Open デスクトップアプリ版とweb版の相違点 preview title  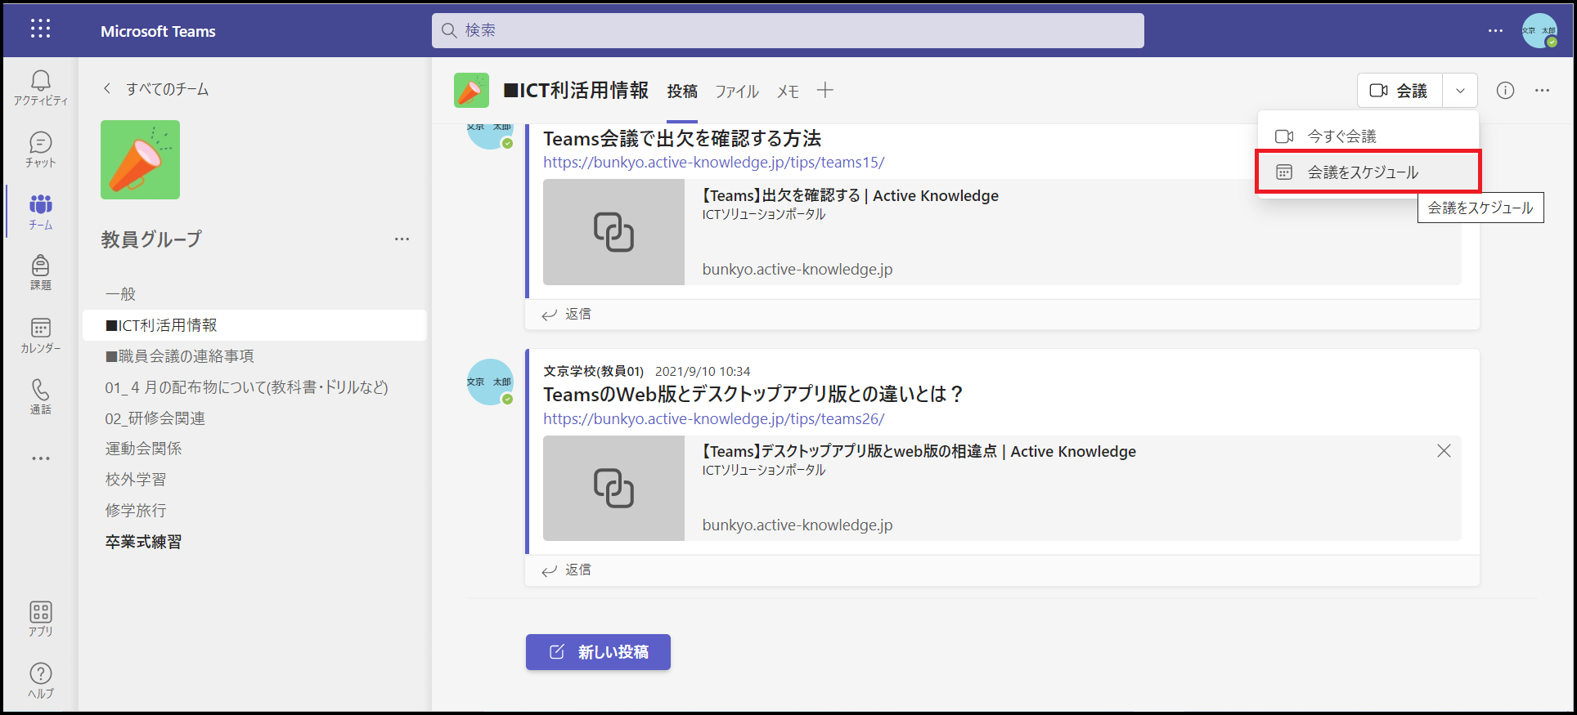(x=919, y=452)
